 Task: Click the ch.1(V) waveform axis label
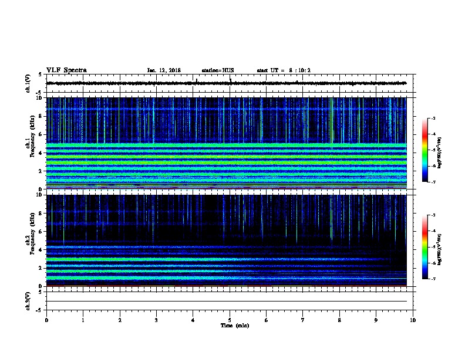pos(28,83)
